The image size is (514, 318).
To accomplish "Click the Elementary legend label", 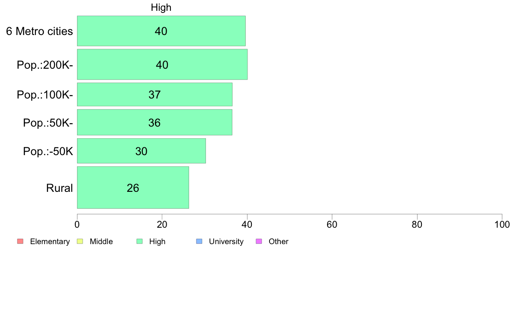I will tap(50, 242).
